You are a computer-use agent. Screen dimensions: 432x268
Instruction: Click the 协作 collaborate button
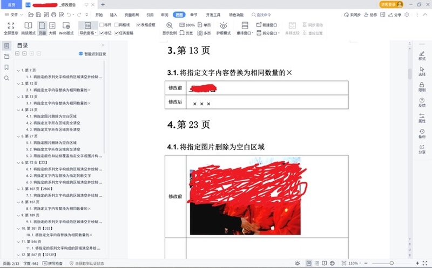370,15
